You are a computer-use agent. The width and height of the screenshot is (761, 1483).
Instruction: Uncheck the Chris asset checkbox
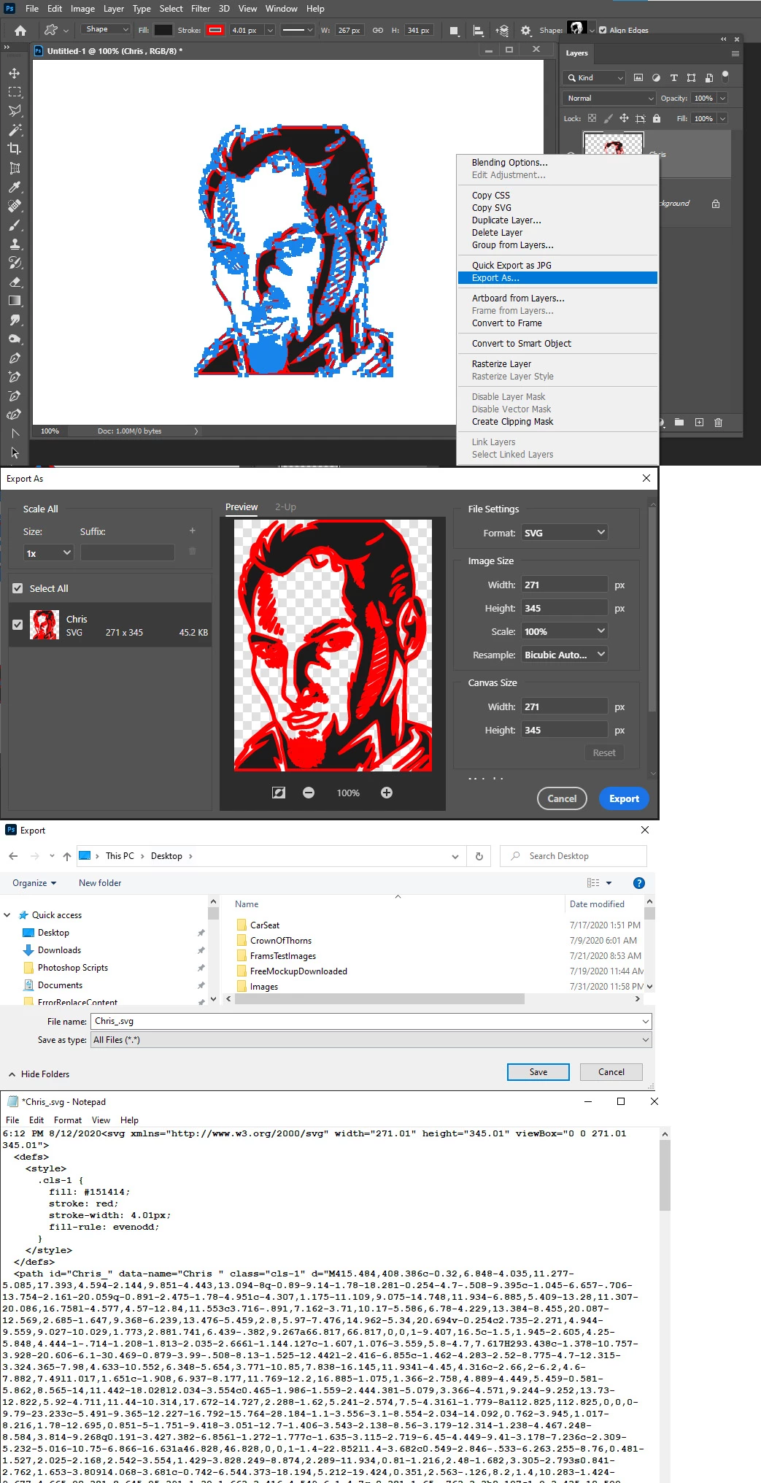point(18,625)
